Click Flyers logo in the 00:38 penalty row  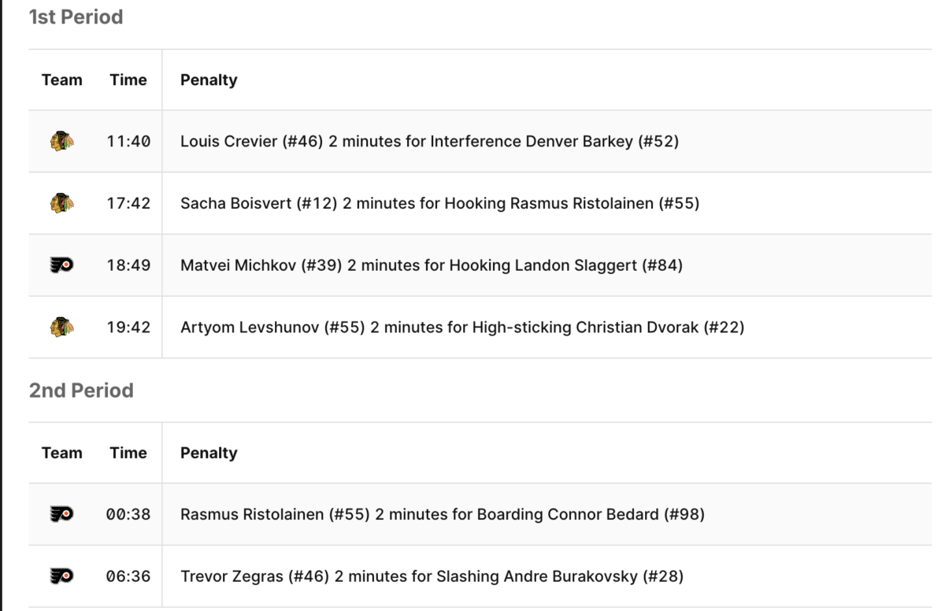(x=61, y=515)
